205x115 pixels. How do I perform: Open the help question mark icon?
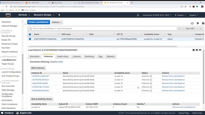pyautogui.click(x=203, y=23)
